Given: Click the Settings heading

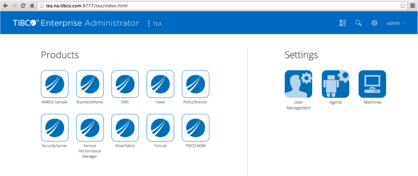Looking at the screenshot, I should pos(301,55).
